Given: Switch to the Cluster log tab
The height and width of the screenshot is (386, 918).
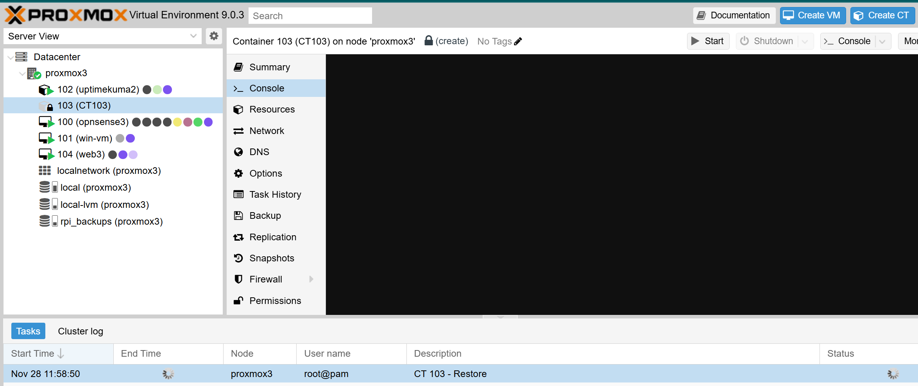Looking at the screenshot, I should tap(81, 331).
